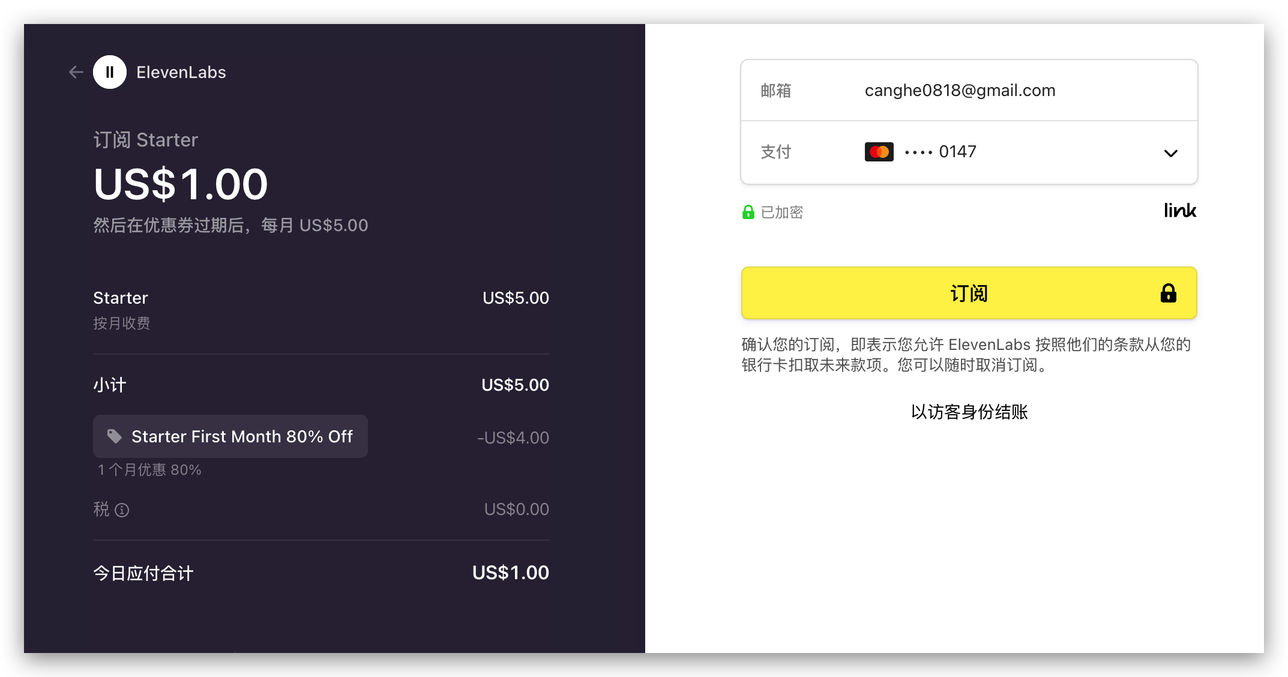
Task: Click the email field canghe0818@gmail.com
Action: coord(959,91)
